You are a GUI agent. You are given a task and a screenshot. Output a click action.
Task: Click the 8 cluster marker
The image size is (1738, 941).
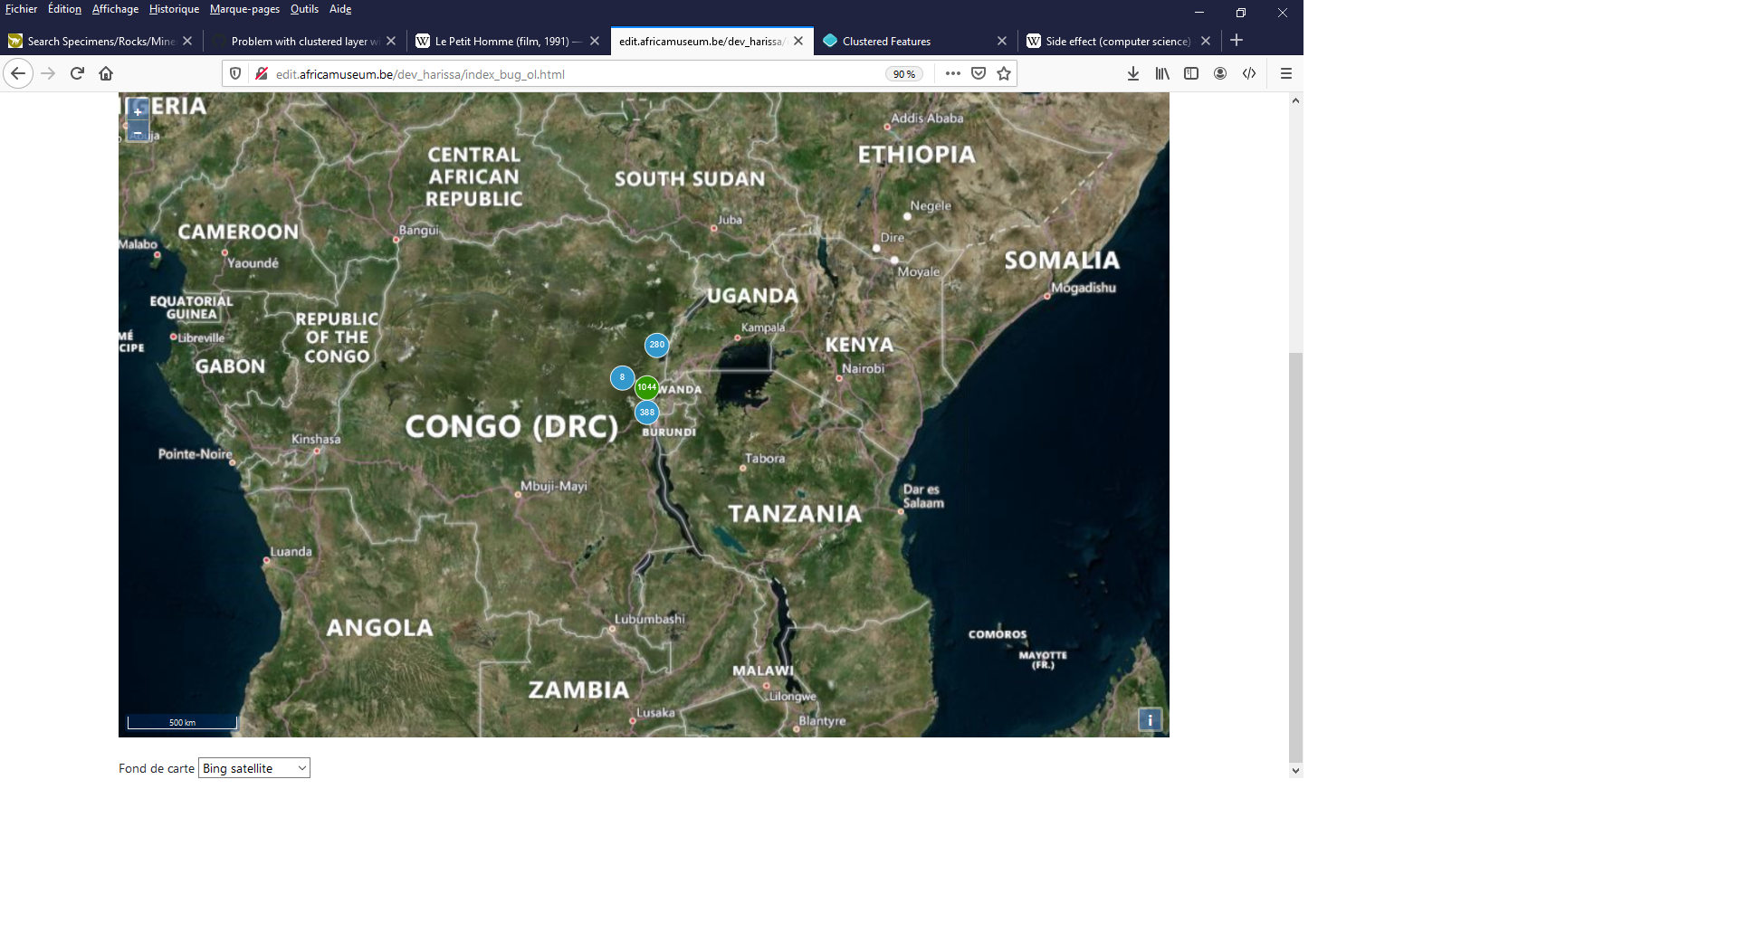click(x=622, y=377)
